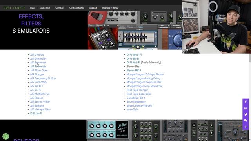
Task: Open the Moogerfooger 12-Stage Phaser link
Action: 146,74
